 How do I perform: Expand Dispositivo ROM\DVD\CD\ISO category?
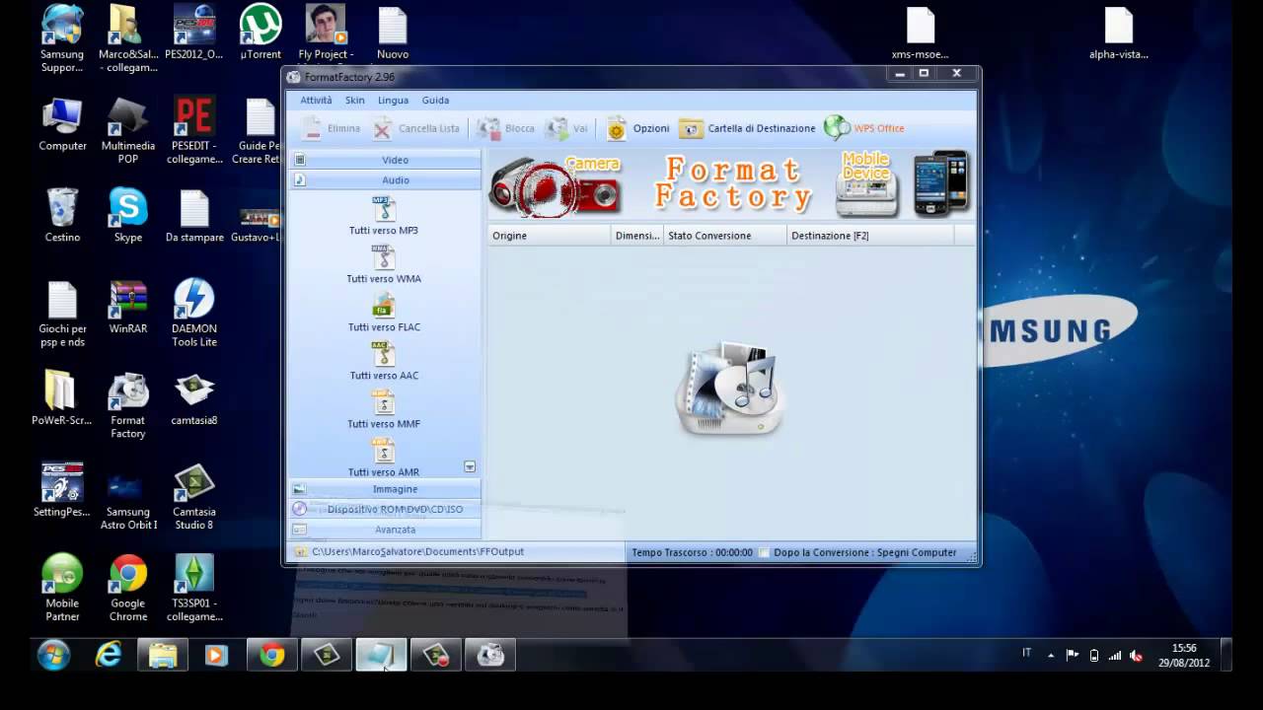(385, 509)
